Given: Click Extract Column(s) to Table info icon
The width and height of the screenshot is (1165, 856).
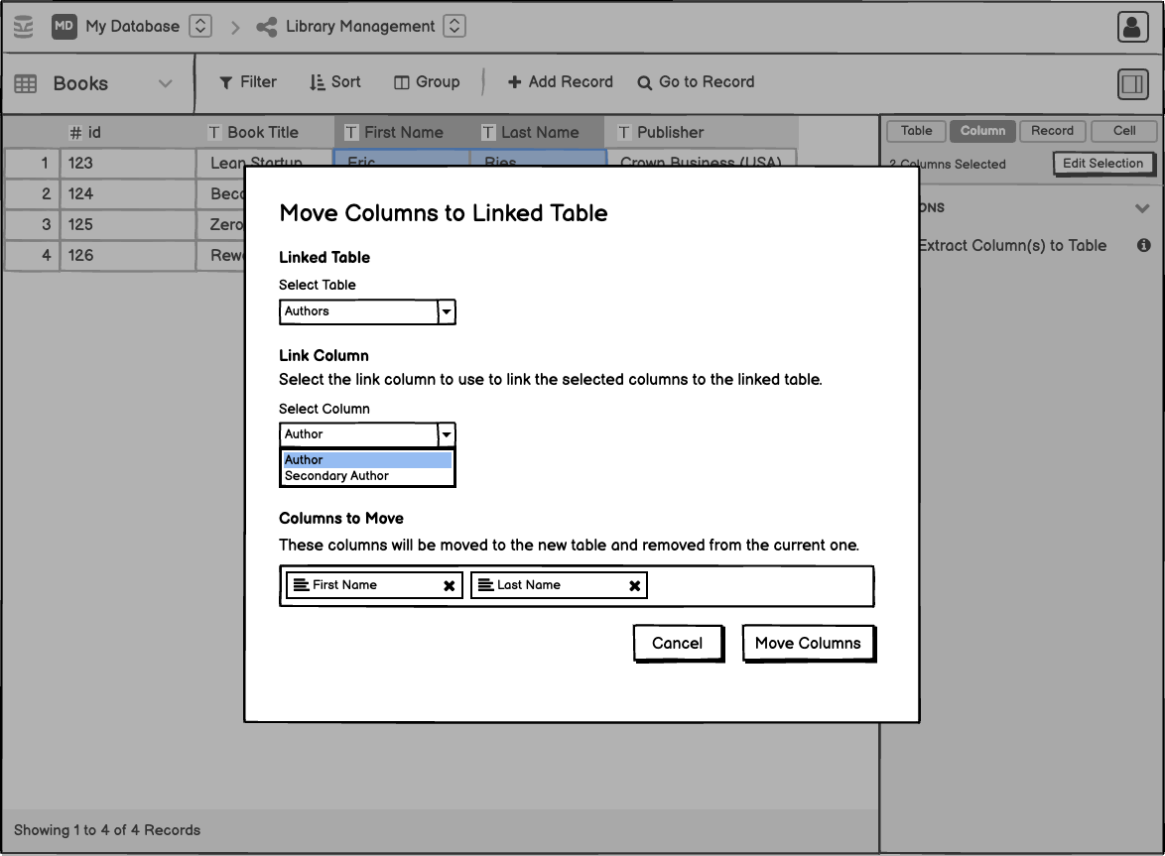Looking at the screenshot, I should (x=1144, y=245).
